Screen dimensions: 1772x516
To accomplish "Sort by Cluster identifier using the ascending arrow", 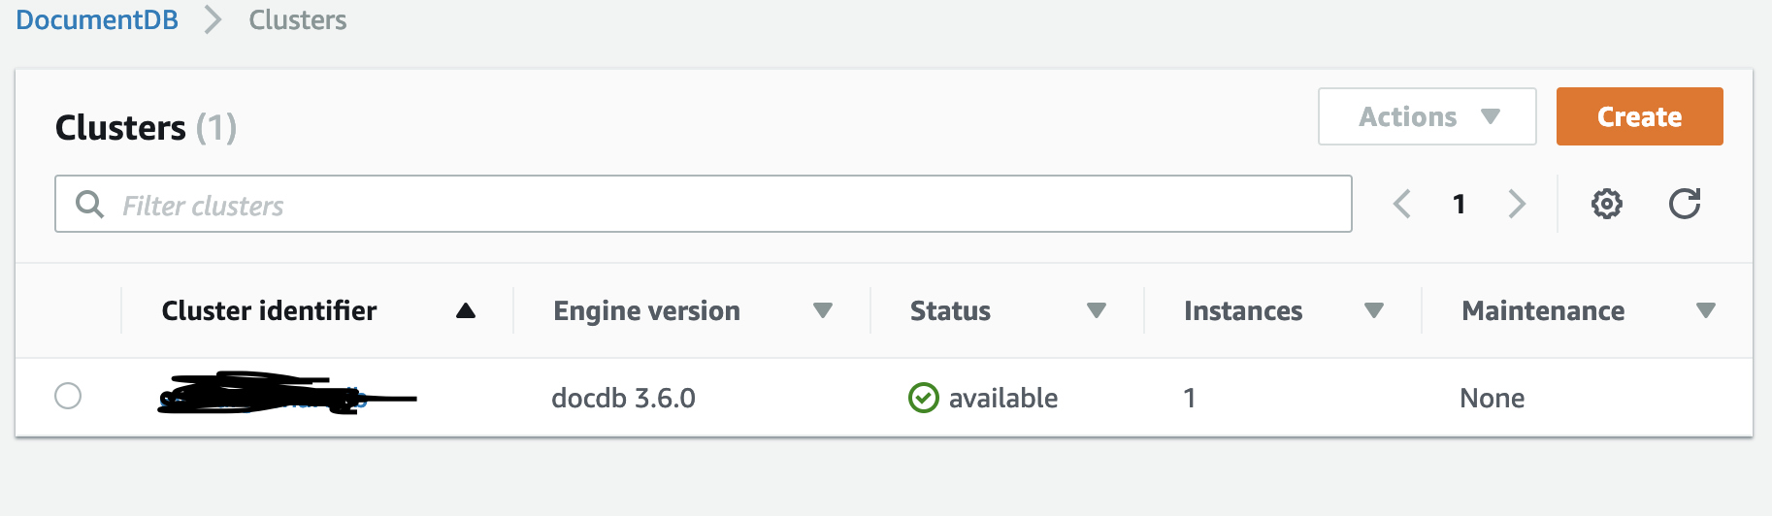I will tap(466, 310).
